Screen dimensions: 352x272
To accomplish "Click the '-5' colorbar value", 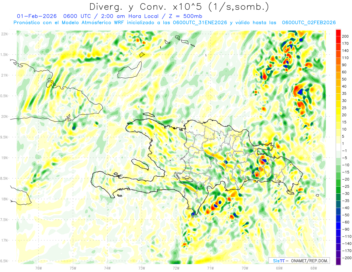I will [x=345, y=158].
